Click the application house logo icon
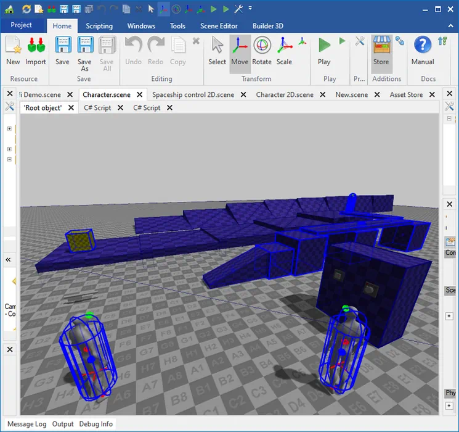459x432 pixels. coord(9,9)
